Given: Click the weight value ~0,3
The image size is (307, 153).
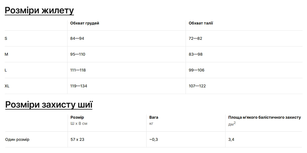Looking at the screenshot, I should click(153, 139).
